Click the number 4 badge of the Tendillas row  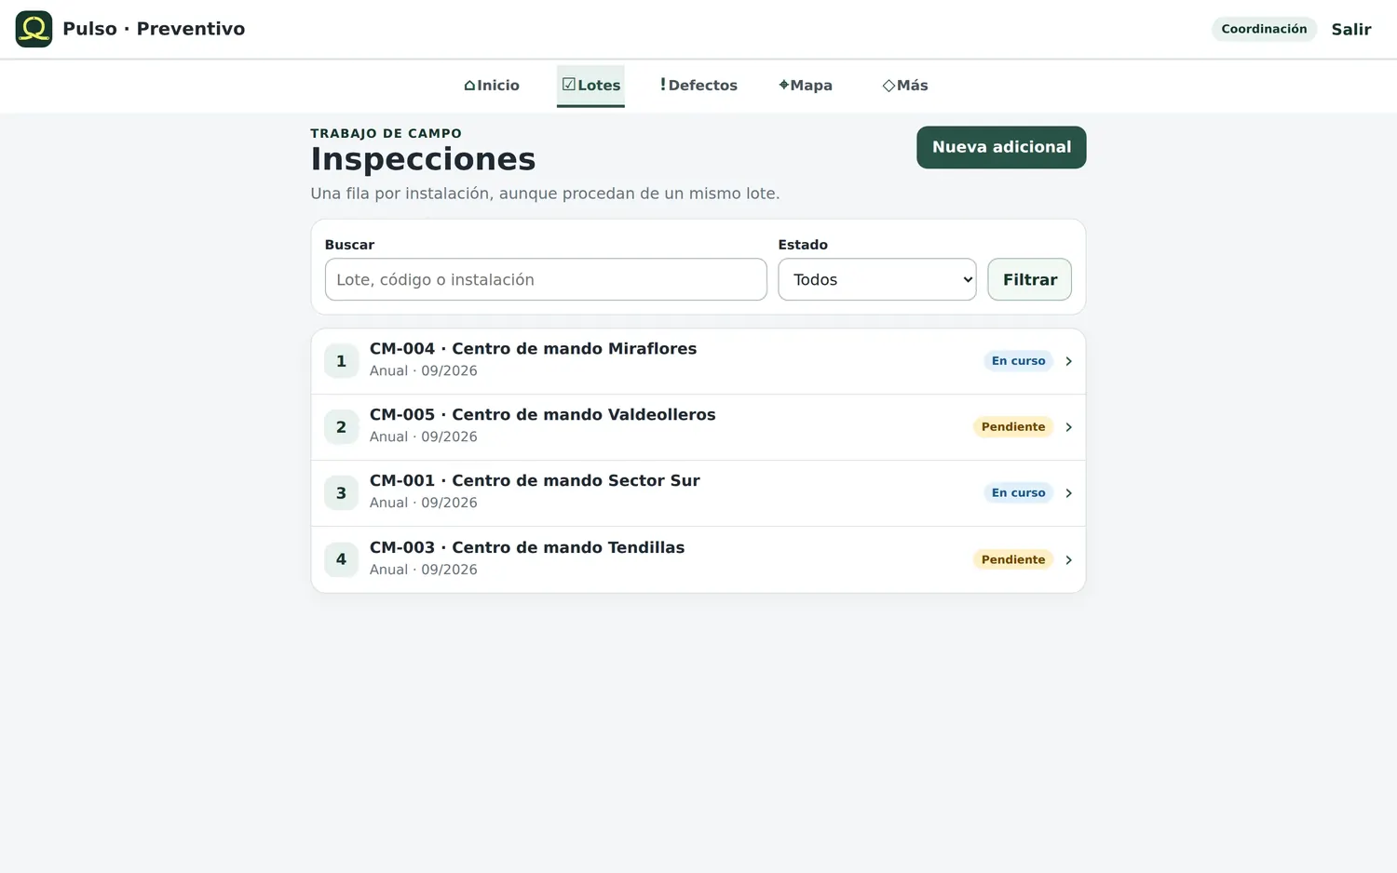[x=341, y=560]
